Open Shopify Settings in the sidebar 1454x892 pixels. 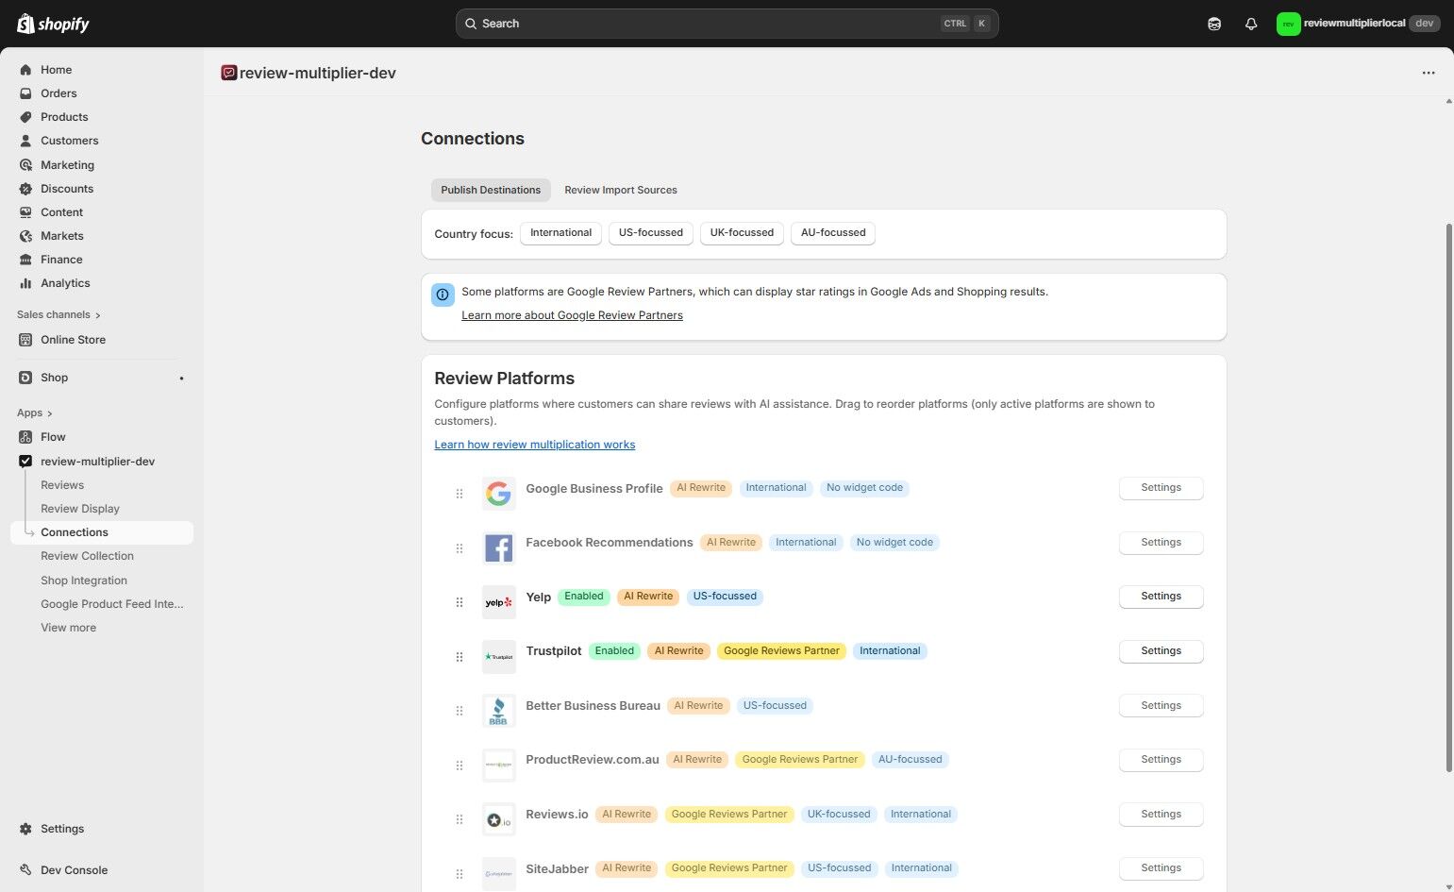102,829
